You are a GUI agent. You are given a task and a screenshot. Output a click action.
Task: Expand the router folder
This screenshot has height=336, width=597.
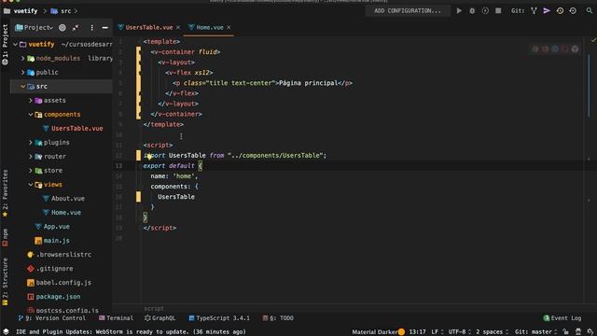click(x=31, y=157)
